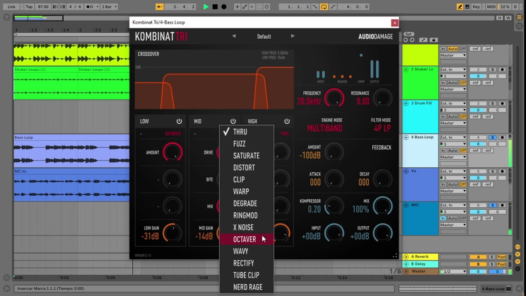Viewport: 526px width, 296px height.
Task: Choose NERD RAGE from the engine list
Action: click(x=247, y=287)
